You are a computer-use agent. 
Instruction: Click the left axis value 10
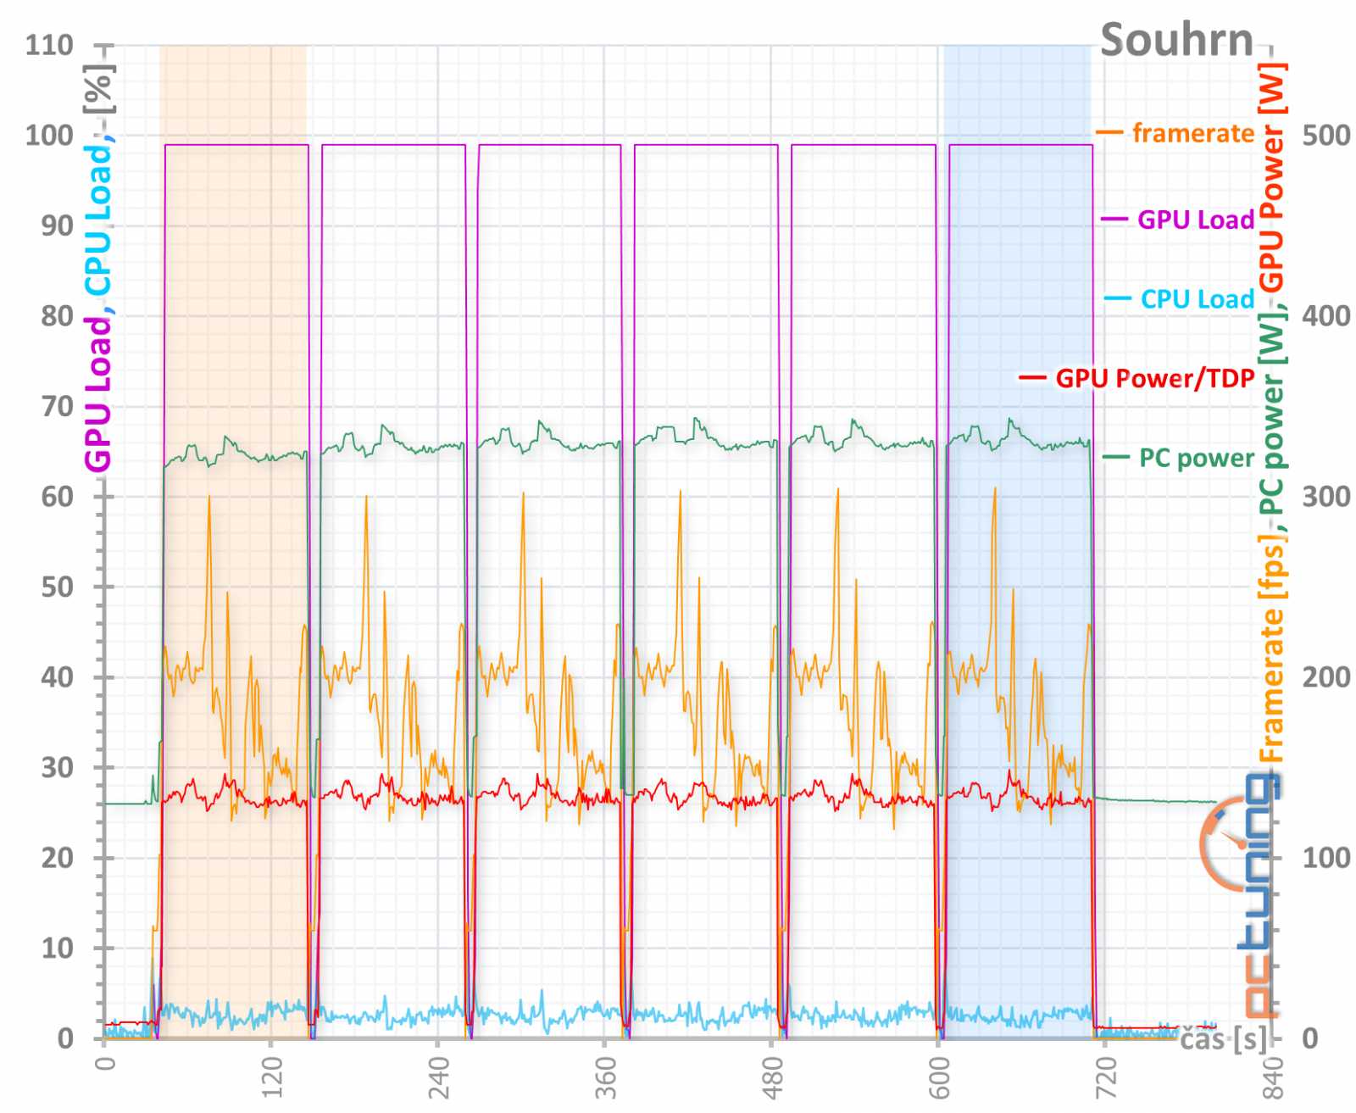pyautogui.click(x=57, y=948)
